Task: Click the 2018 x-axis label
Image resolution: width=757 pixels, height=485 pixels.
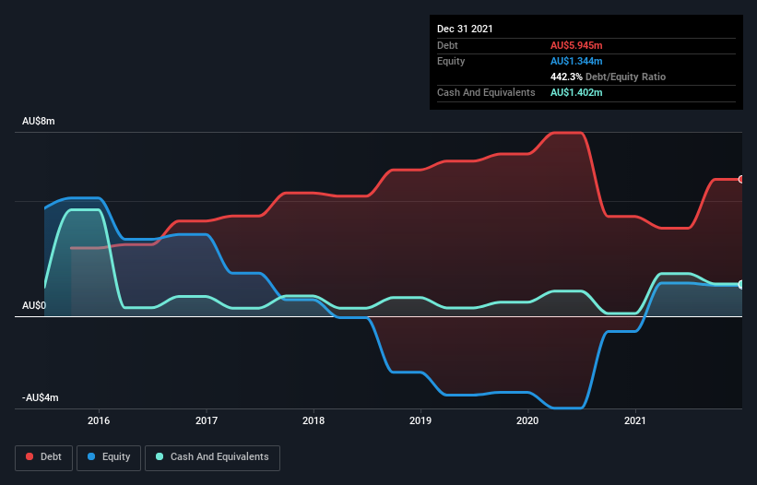Action: point(313,420)
